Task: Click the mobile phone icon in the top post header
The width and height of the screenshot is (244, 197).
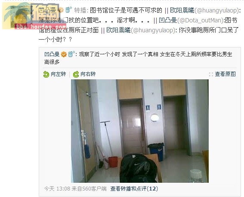Action: pos(68,10)
